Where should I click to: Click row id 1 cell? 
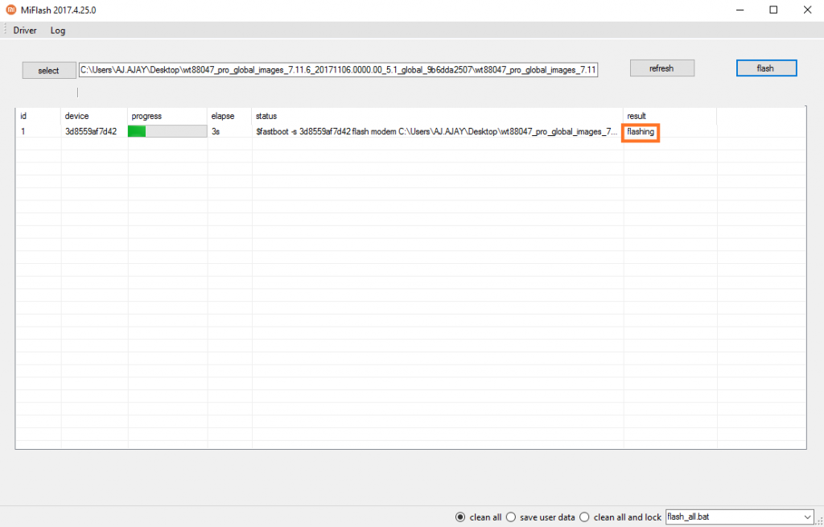point(23,132)
